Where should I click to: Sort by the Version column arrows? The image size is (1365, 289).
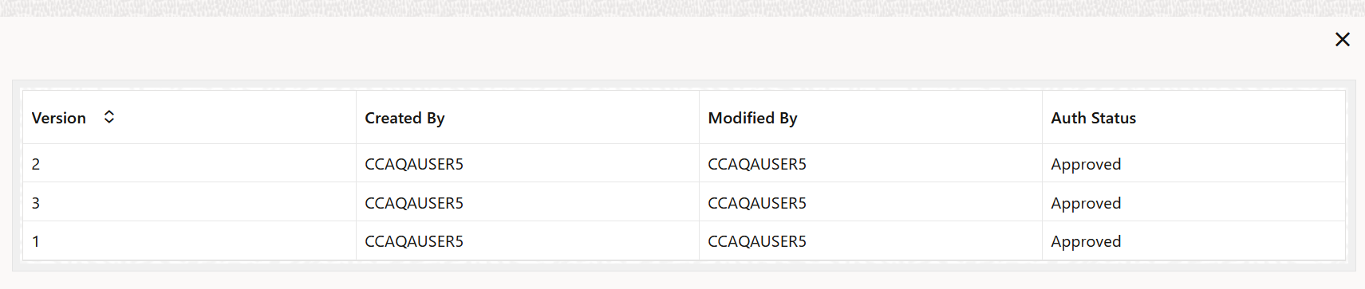[x=109, y=117]
